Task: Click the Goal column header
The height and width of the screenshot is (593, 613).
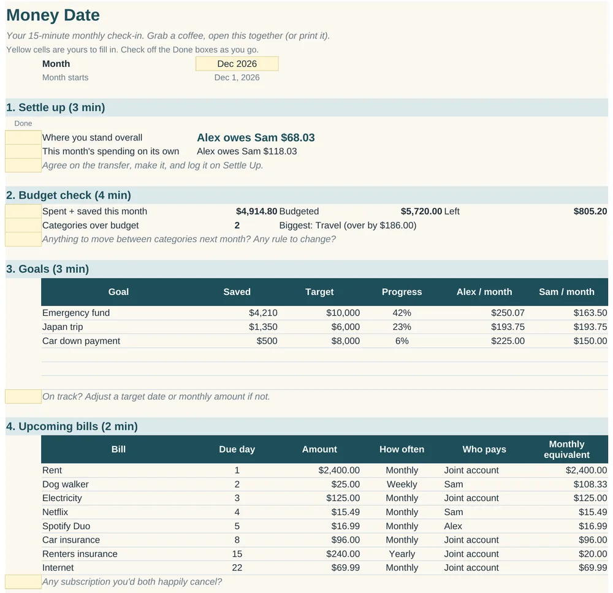Action: click(x=118, y=292)
